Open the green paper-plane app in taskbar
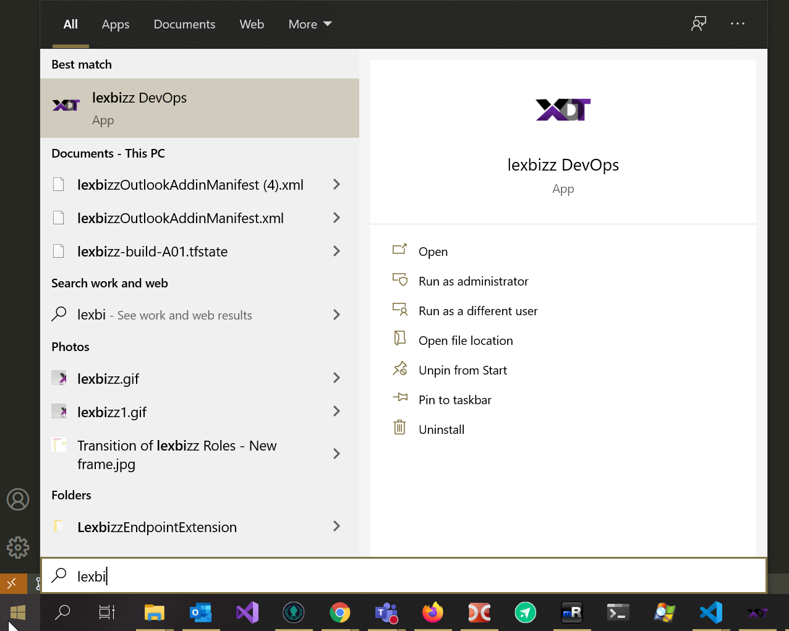The image size is (789, 631). click(x=526, y=612)
